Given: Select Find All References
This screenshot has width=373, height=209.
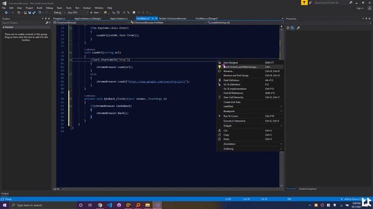Looking at the screenshot, I should point(249,93).
